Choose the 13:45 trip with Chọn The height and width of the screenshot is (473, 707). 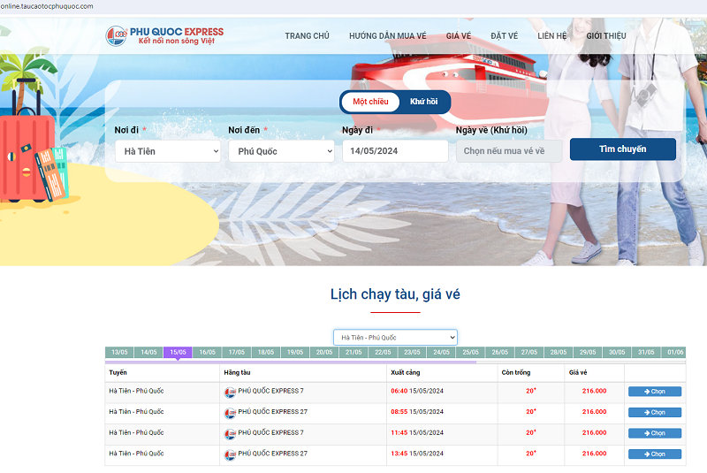click(x=655, y=454)
